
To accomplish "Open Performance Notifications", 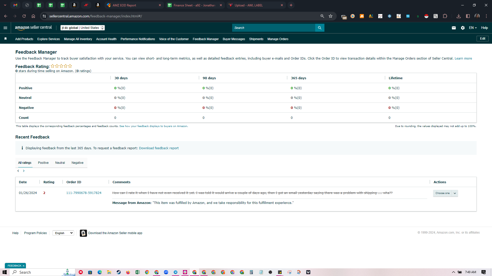I will pyautogui.click(x=138, y=39).
